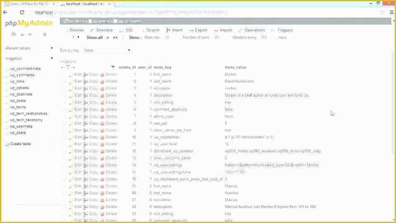
Task: Switch to the Structure tab
Action: click(101, 30)
